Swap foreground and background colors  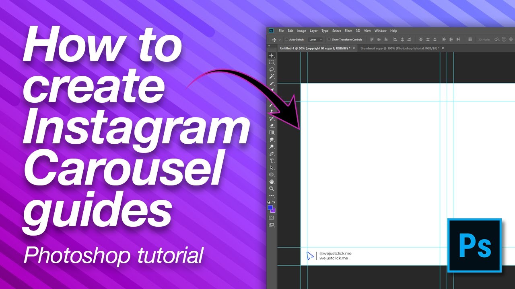click(x=274, y=202)
